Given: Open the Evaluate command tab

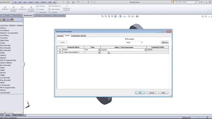Looking at the screenshot, I should pos(38,16).
